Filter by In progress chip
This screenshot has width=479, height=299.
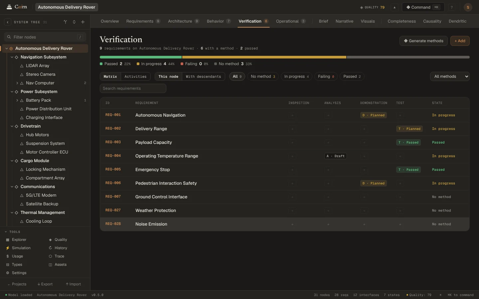[x=296, y=76]
